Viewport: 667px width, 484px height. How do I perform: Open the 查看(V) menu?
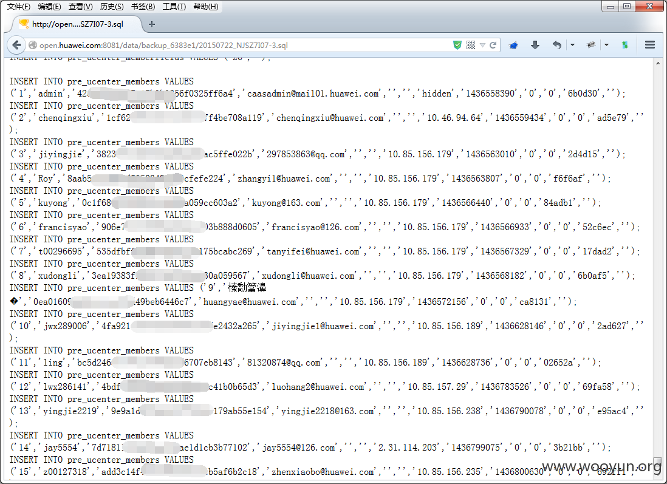(80, 7)
